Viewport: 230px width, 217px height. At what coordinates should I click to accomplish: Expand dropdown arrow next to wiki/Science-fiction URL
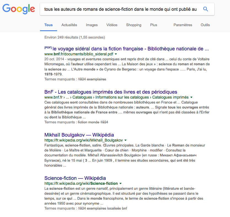click(x=121, y=183)
